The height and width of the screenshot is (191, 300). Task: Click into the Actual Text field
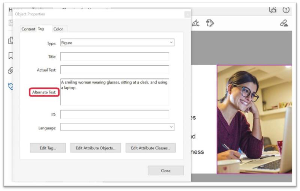click(115, 70)
